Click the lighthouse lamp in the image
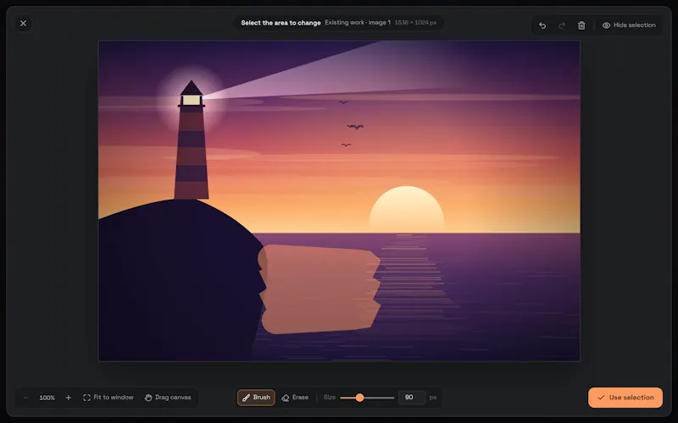 (192, 100)
